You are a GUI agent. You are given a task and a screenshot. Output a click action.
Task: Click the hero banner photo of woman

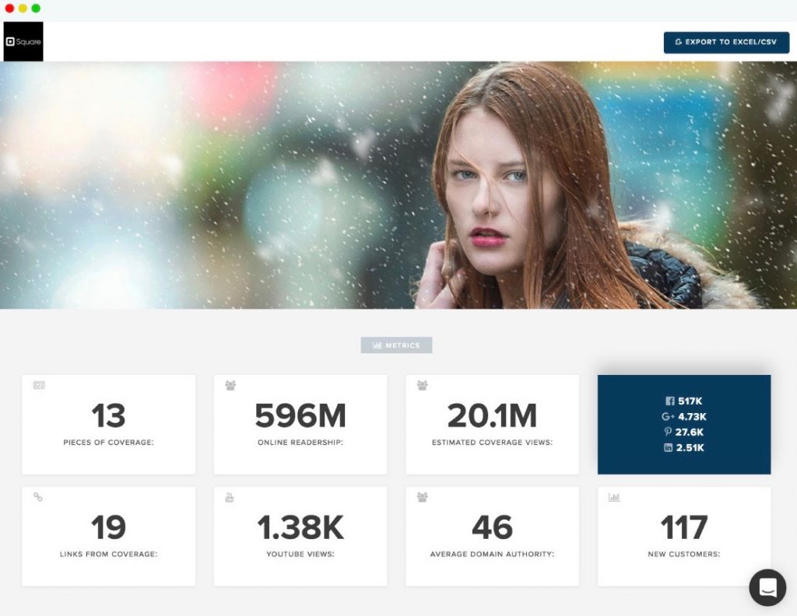point(398,185)
